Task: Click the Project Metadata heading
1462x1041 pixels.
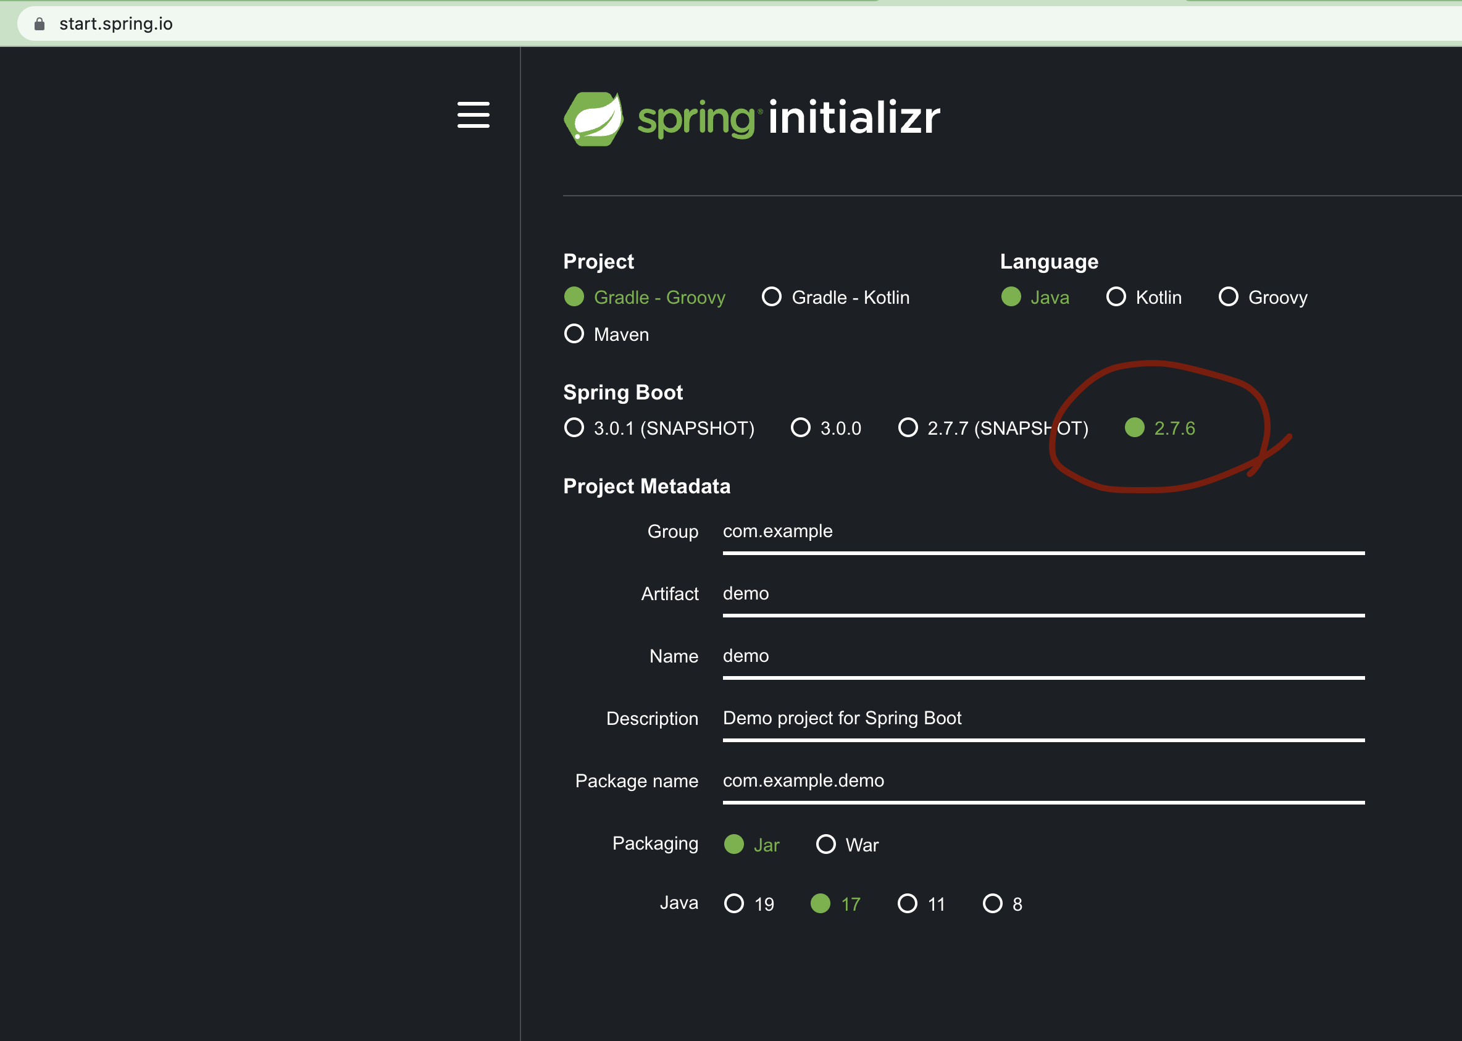Action: click(646, 486)
